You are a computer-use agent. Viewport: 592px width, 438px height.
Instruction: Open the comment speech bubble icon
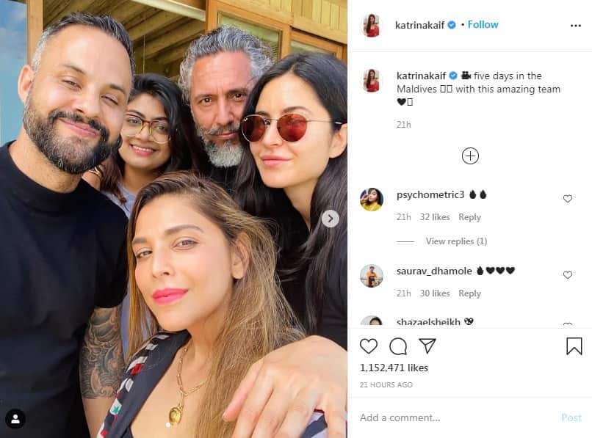(x=398, y=346)
